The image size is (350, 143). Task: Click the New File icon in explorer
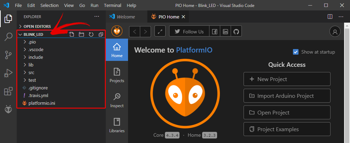point(72,34)
